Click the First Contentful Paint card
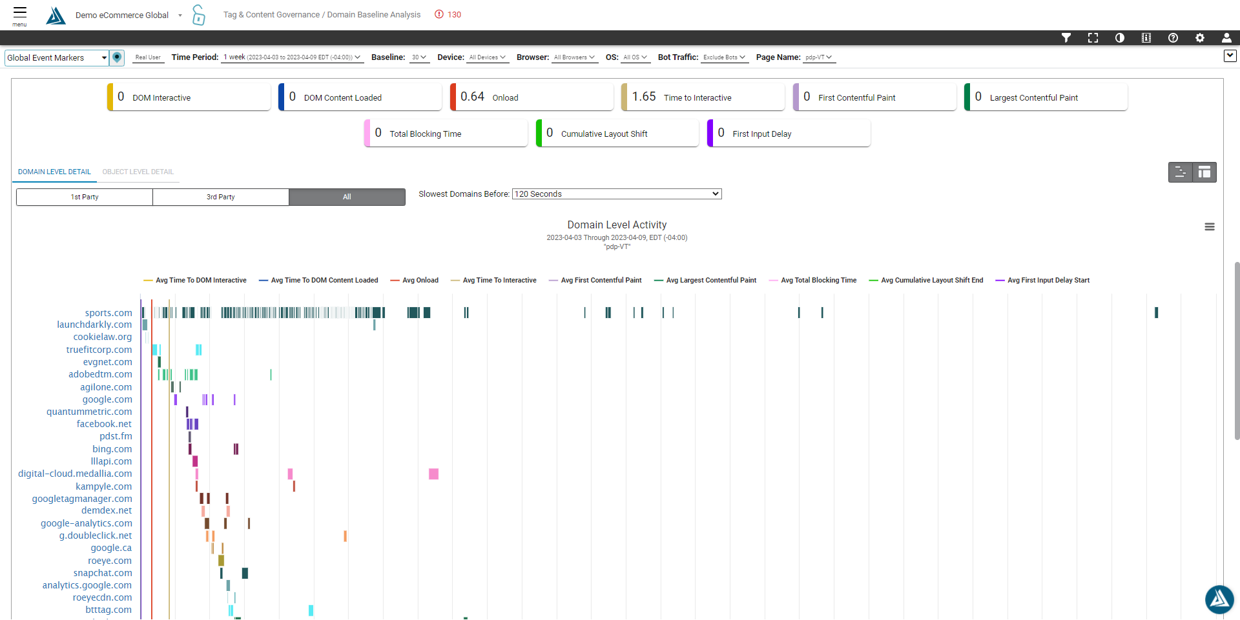Viewport: 1240px width, 620px height. point(874,97)
